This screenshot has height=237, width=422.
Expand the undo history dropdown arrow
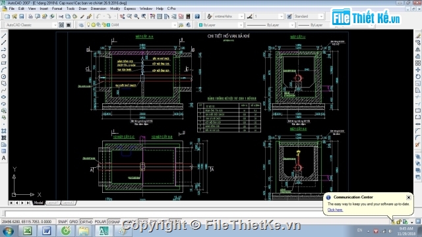click(x=104, y=16)
